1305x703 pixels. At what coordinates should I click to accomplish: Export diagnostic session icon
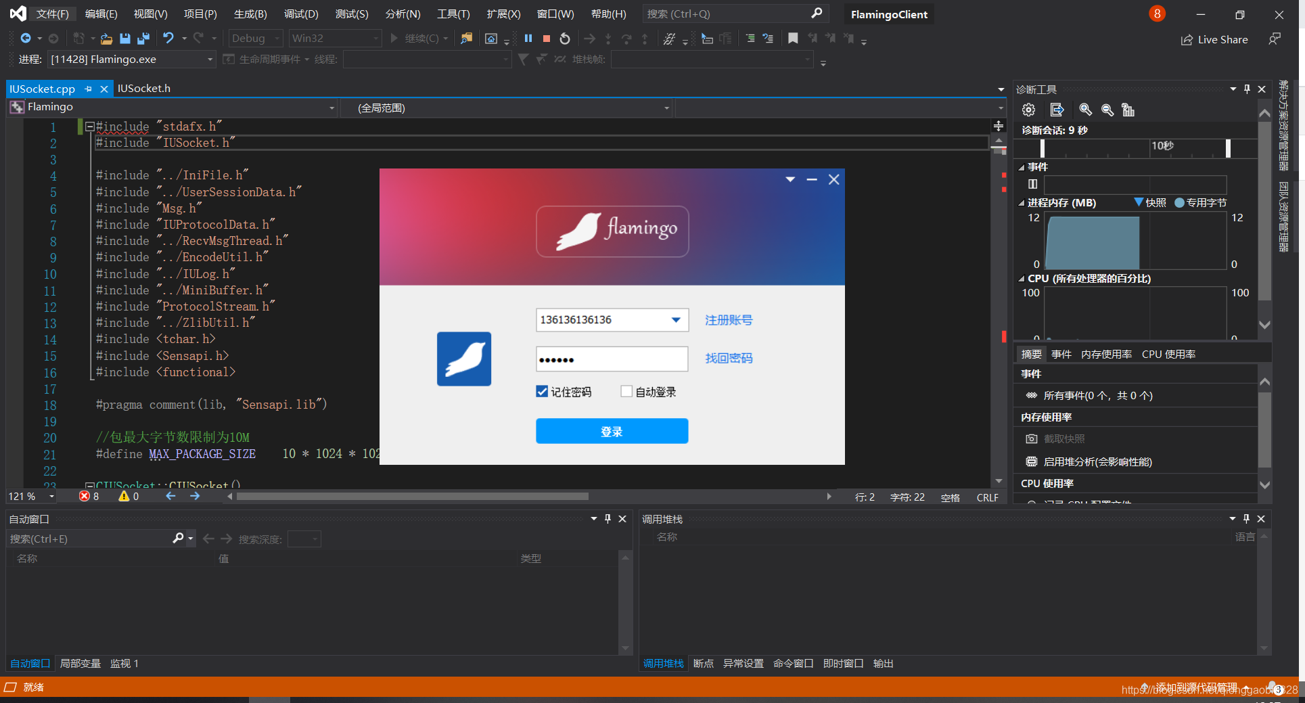coord(1057,110)
